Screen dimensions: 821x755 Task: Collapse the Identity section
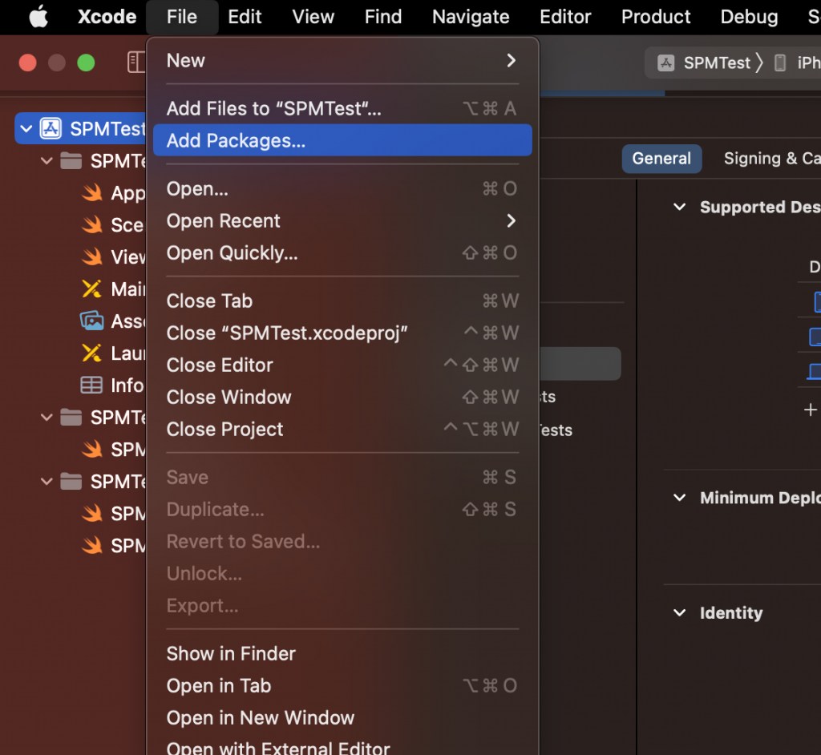(x=679, y=612)
